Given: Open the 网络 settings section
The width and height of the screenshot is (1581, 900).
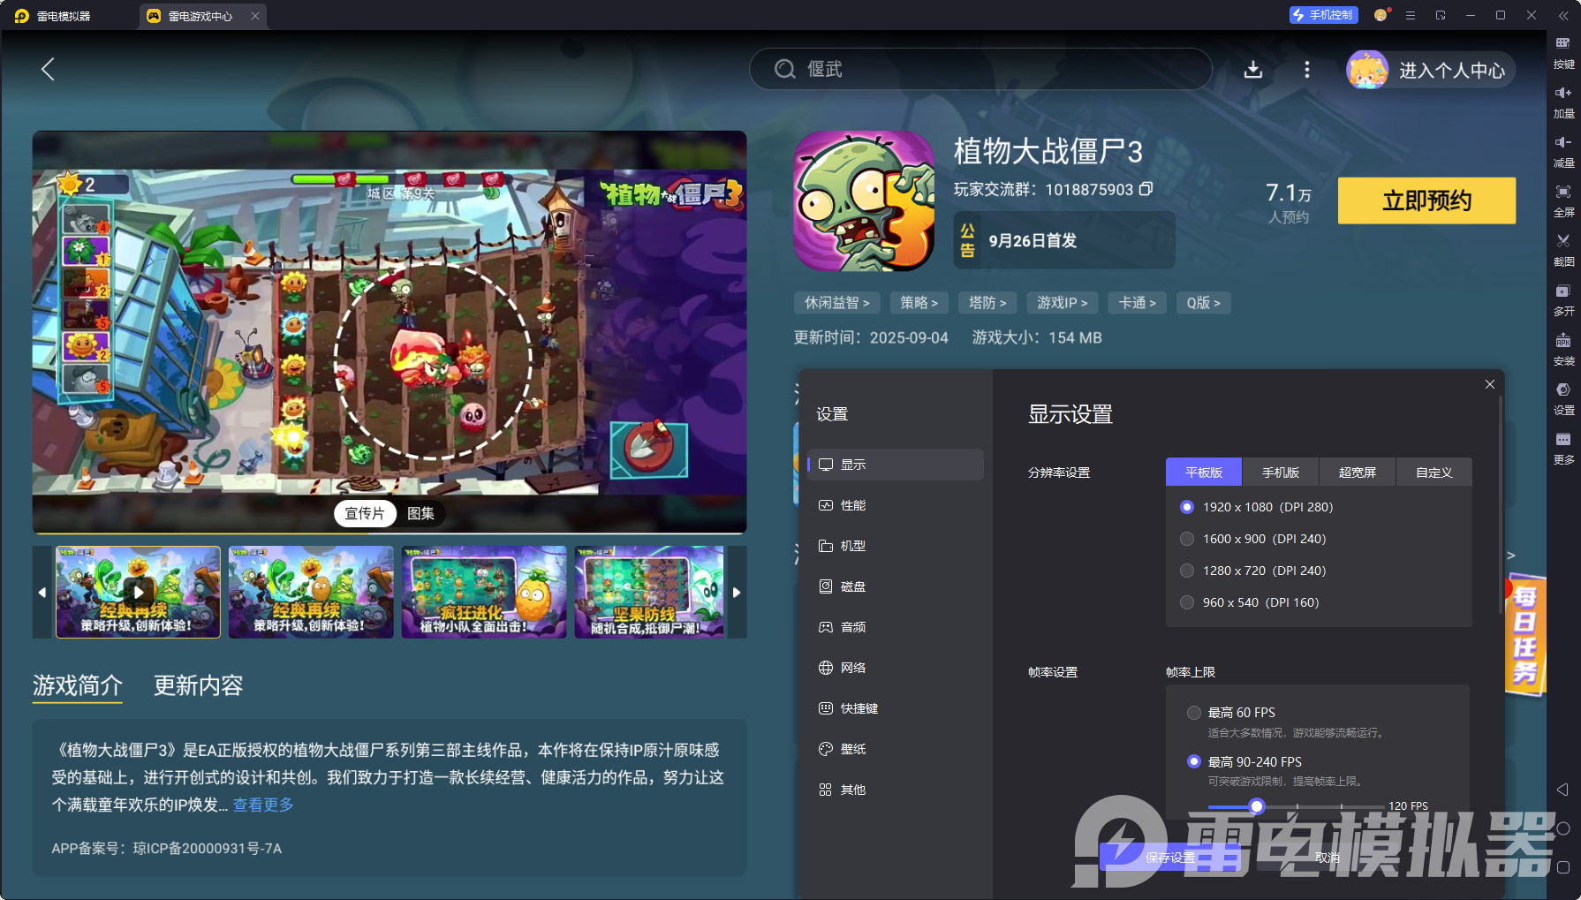Looking at the screenshot, I should tap(896, 668).
